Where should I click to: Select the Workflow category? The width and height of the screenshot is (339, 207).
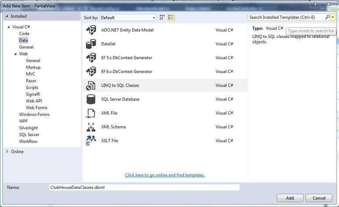28,141
